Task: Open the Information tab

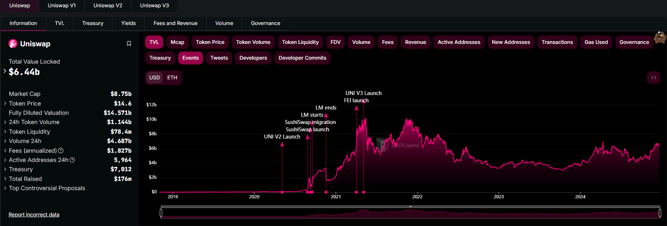Action: pyautogui.click(x=23, y=23)
